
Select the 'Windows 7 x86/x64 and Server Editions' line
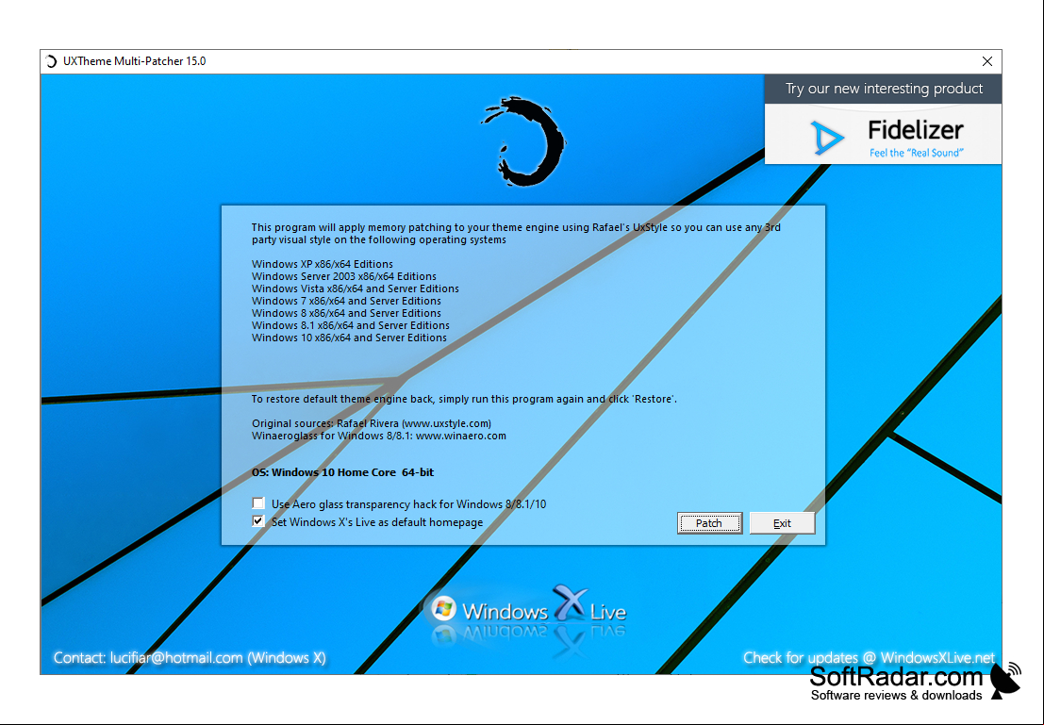[x=346, y=301]
